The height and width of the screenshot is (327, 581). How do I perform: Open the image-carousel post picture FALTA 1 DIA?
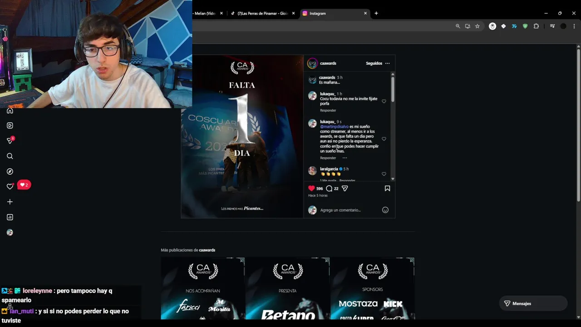[242, 136]
